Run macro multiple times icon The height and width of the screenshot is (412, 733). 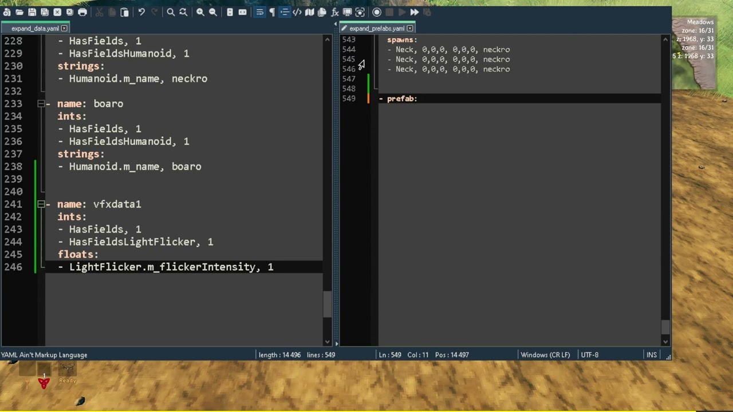click(x=414, y=12)
